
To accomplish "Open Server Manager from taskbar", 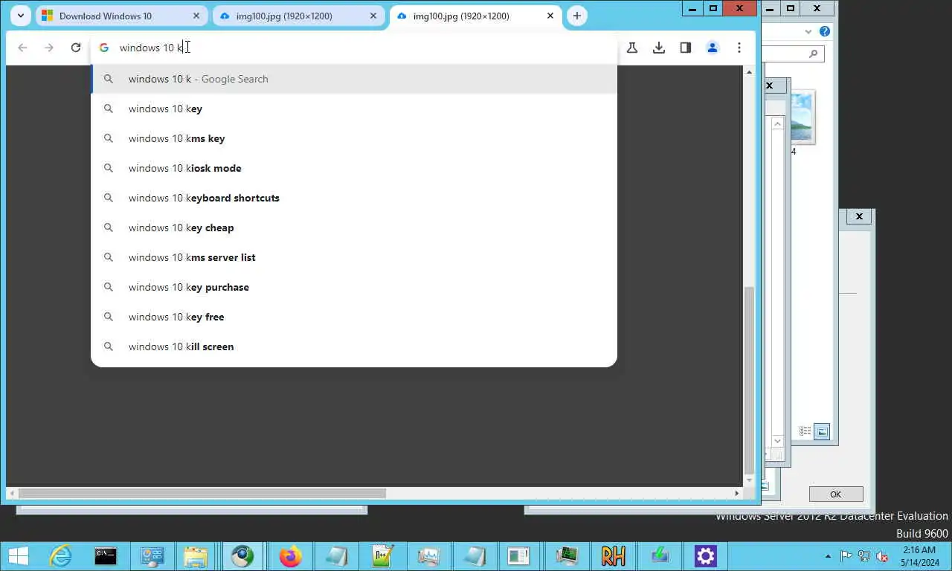I will coord(152,556).
